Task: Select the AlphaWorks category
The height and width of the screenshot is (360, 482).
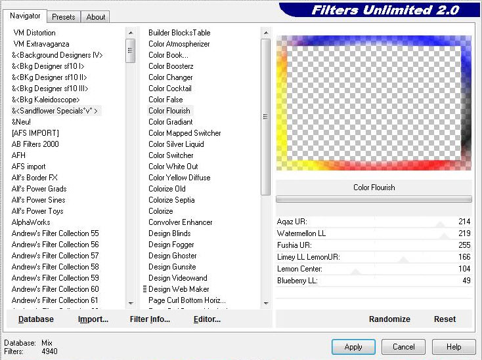Action: point(31,222)
